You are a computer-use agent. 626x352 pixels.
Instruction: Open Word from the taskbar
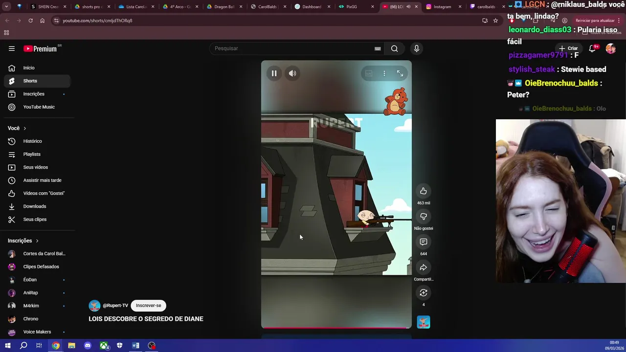[135, 346]
